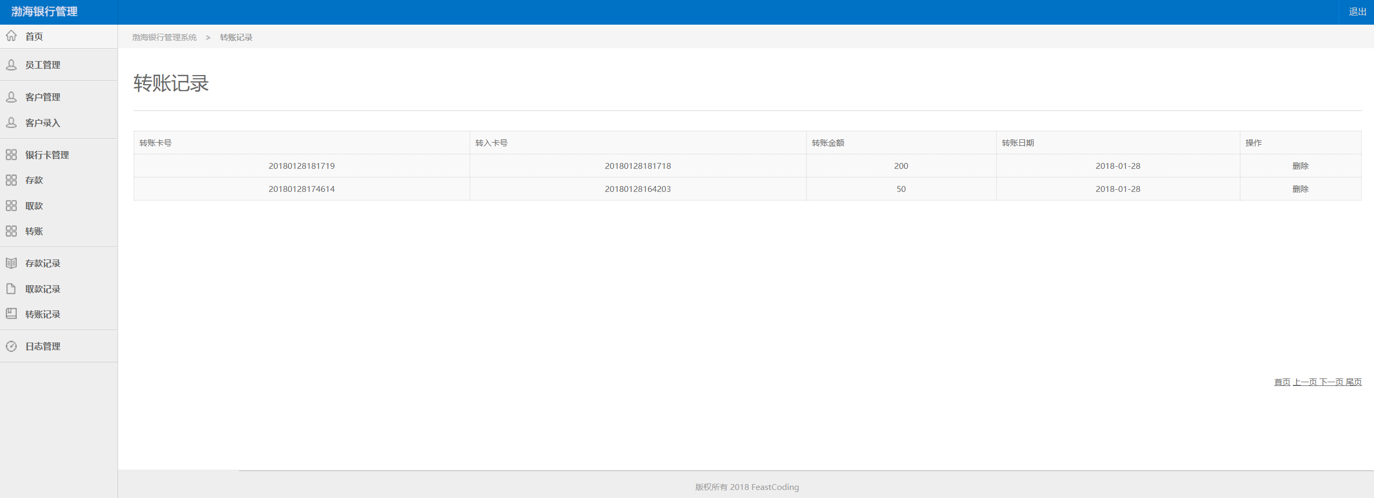This screenshot has height=498, width=1374.
Task: Click the 退出 logout link
Action: pyautogui.click(x=1357, y=12)
